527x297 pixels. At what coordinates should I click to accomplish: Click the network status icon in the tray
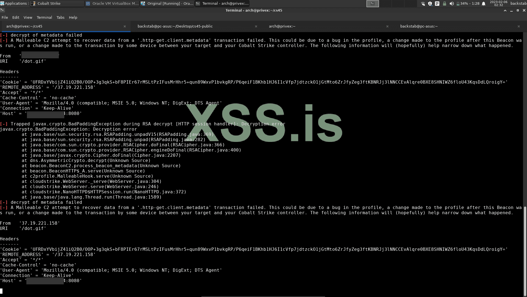[x=423, y=4]
